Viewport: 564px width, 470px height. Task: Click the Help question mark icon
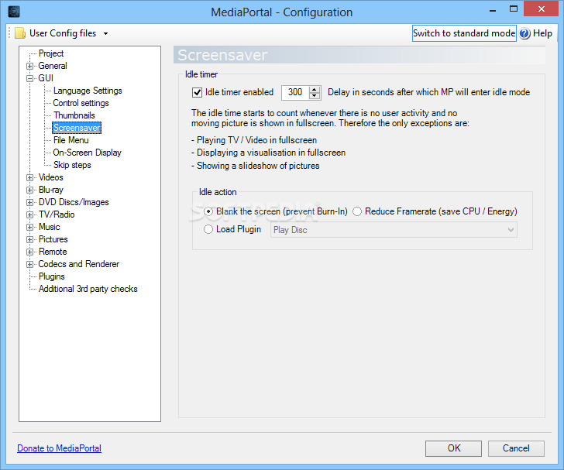click(524, 33)
